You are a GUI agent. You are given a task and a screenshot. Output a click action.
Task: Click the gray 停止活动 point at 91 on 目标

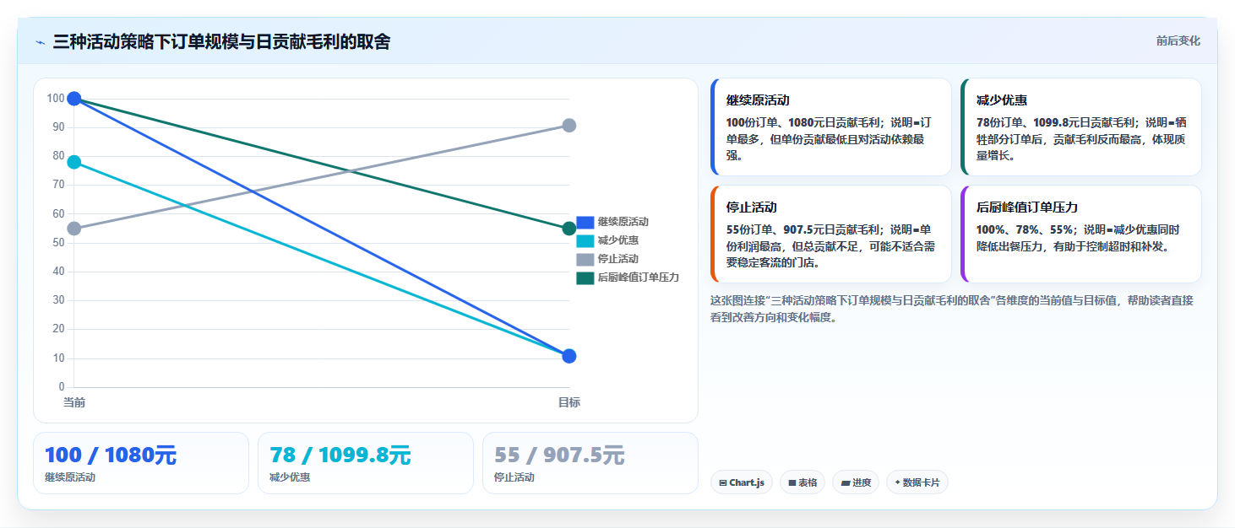coord(569,126)
